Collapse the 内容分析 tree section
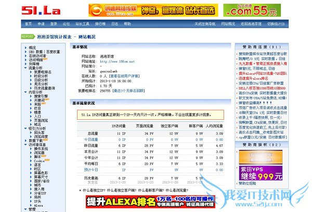 coord(25,92)
